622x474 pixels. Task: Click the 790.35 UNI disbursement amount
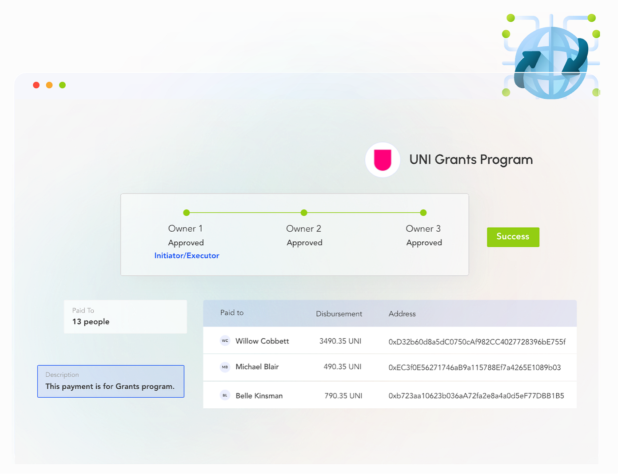click(343, 396)
